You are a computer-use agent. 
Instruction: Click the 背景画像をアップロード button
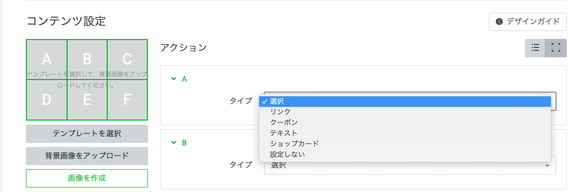[x=87, y=156]
